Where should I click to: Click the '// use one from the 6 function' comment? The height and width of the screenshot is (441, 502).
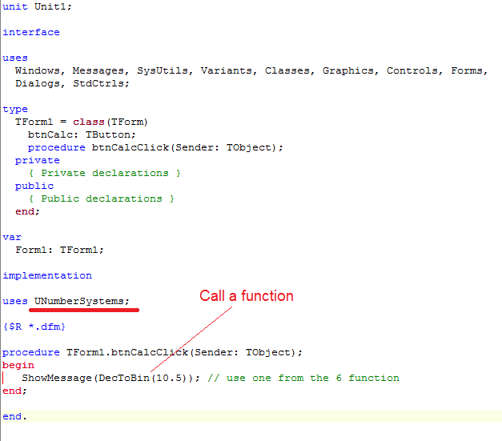tap(303, 378)
